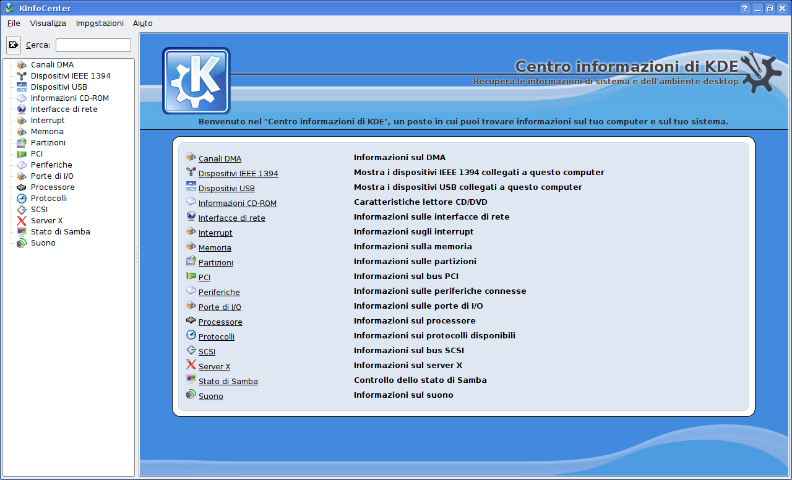Image resolution: width=792 pixels, height=480 pixels.
Task: Click the KInfoCenter title bar window icon
Action: [x=10, y=8]
